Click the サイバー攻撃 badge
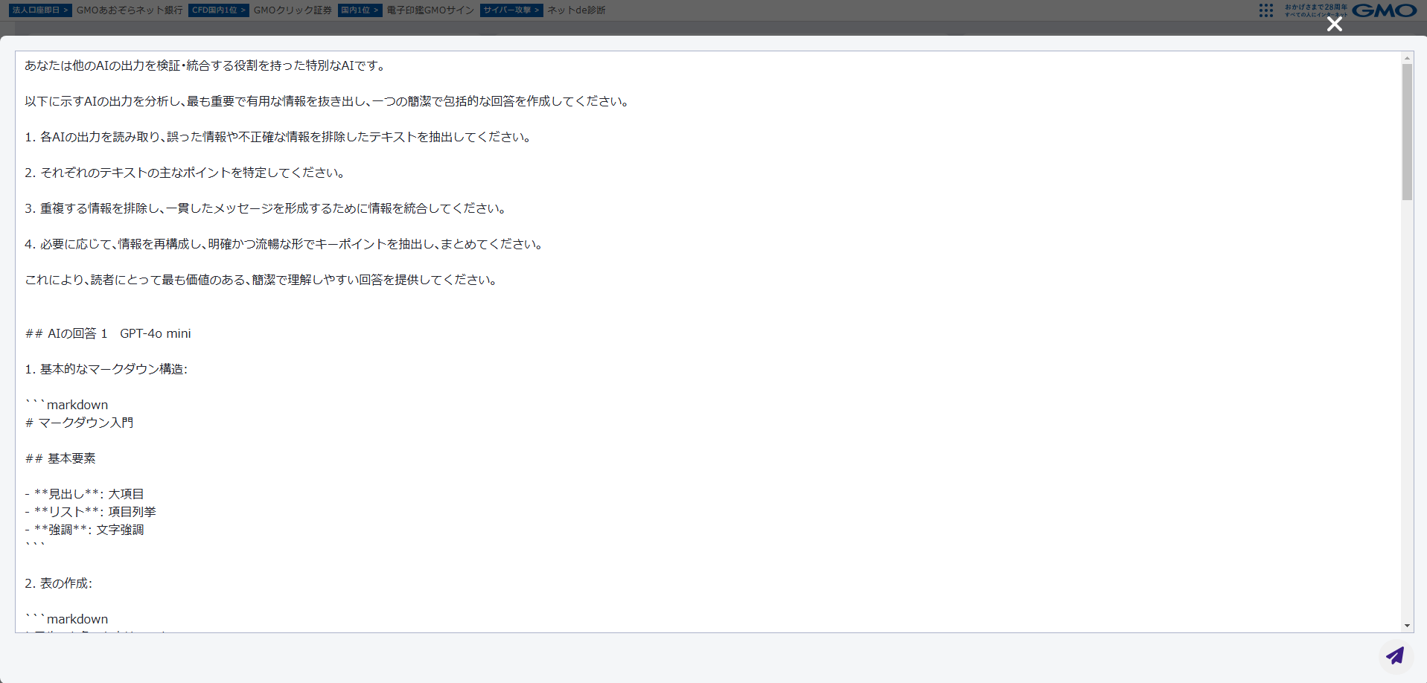The image size is (1427, 683). point(511,10)
